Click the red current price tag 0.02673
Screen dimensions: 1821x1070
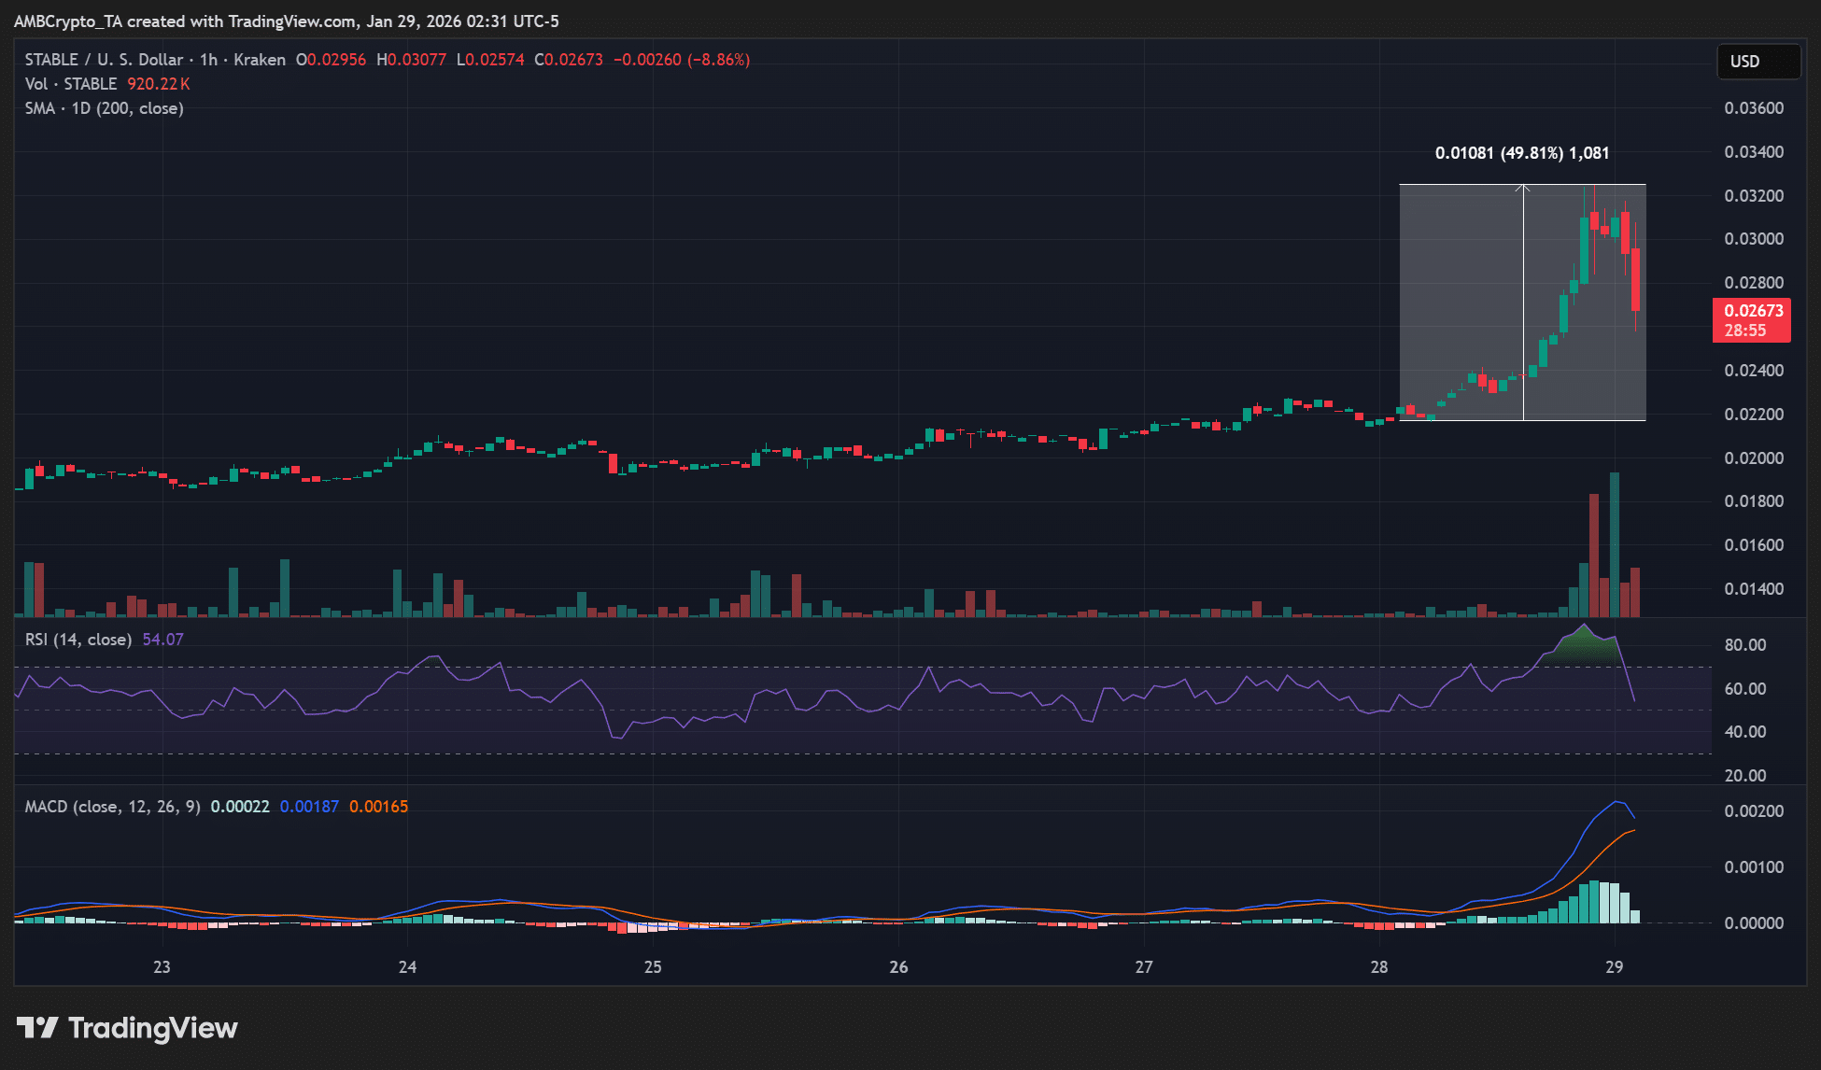[x=1752, y=310]
